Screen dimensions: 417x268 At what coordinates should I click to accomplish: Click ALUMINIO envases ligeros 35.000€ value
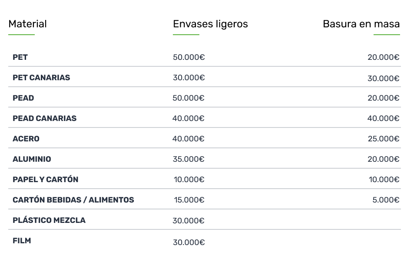189,159
